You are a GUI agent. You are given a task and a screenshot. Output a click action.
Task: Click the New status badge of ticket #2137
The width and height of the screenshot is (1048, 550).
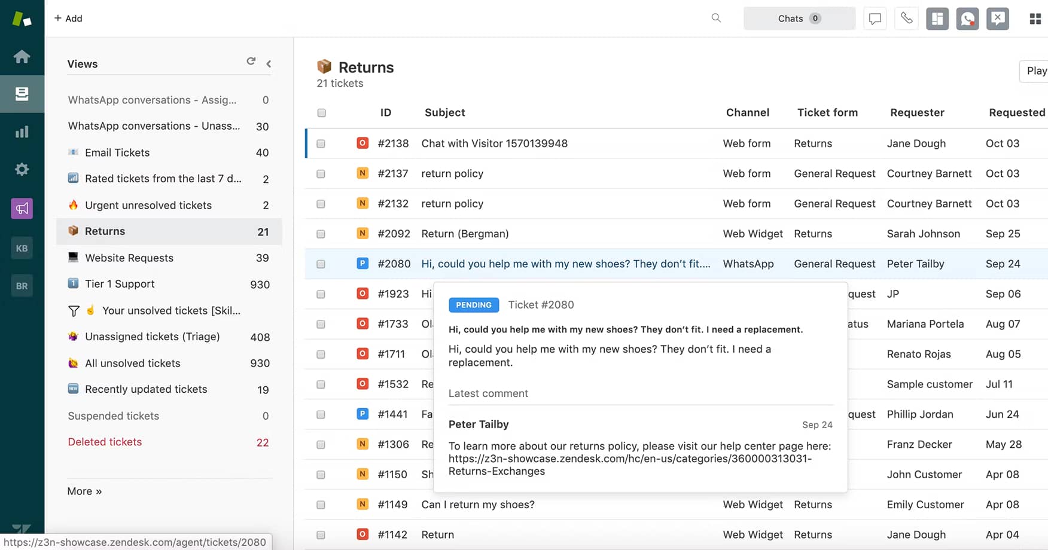coord(362,173)
